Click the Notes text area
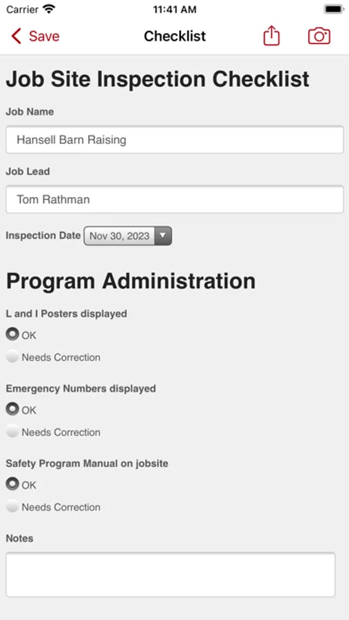 170,575
